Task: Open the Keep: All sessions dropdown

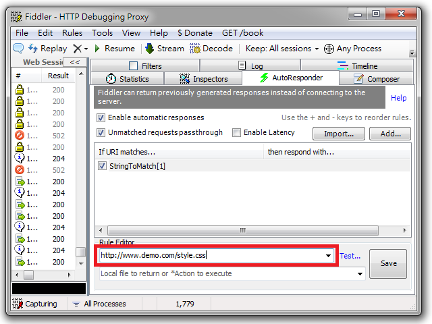Action: [282, 49]
